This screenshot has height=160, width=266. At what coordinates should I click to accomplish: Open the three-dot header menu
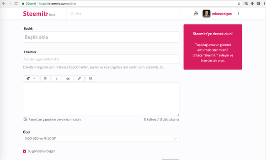pos(238,14)
